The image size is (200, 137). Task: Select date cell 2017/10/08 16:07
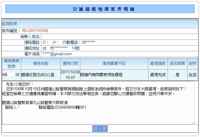(x=70, y=75)
